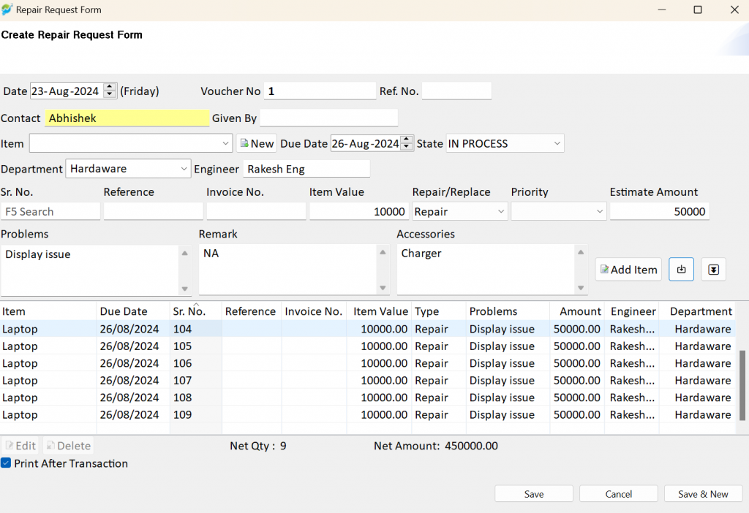The image size is (749, 513).
Task: Click the Due Date column header in the table
Action: point(124,311)
